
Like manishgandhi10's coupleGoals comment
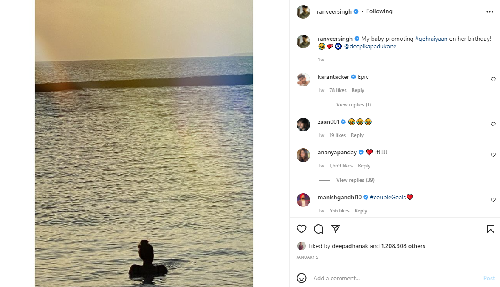tap(493, 200)
